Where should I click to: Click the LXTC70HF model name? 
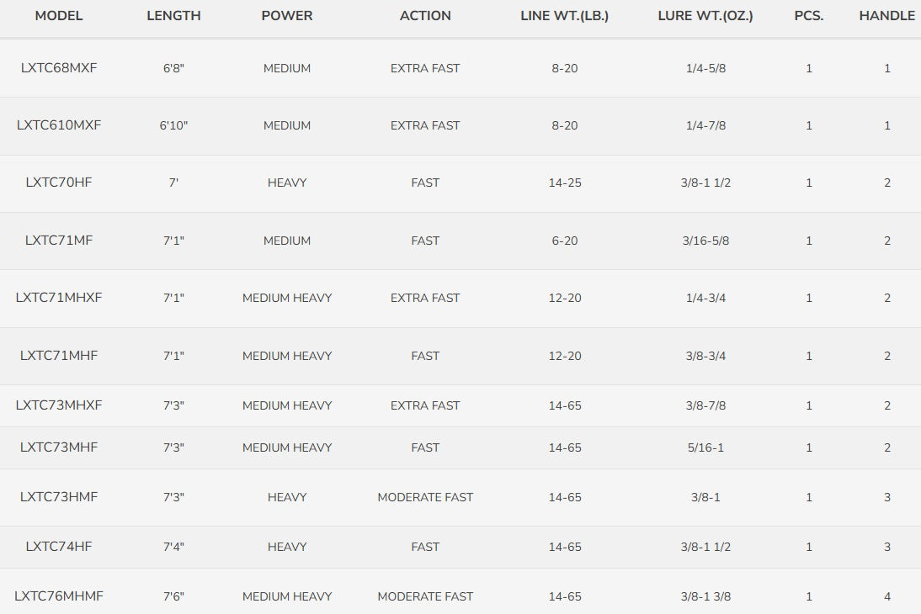click(59, 183)
